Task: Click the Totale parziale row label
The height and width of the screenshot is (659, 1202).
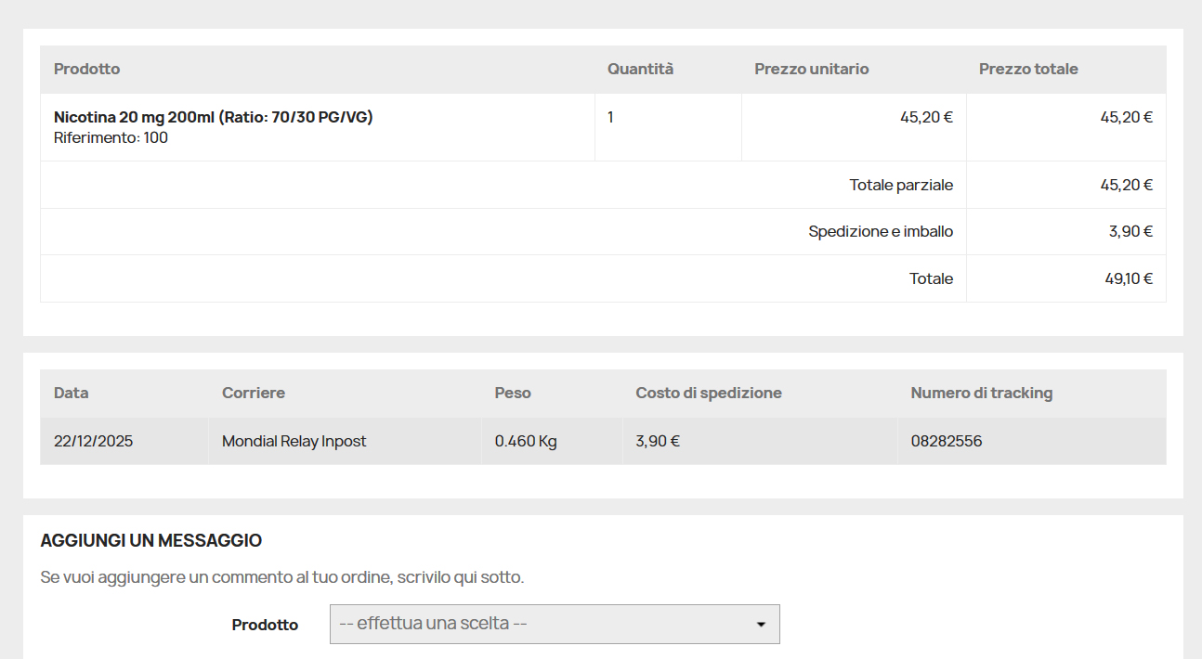Action: point(901,185)
